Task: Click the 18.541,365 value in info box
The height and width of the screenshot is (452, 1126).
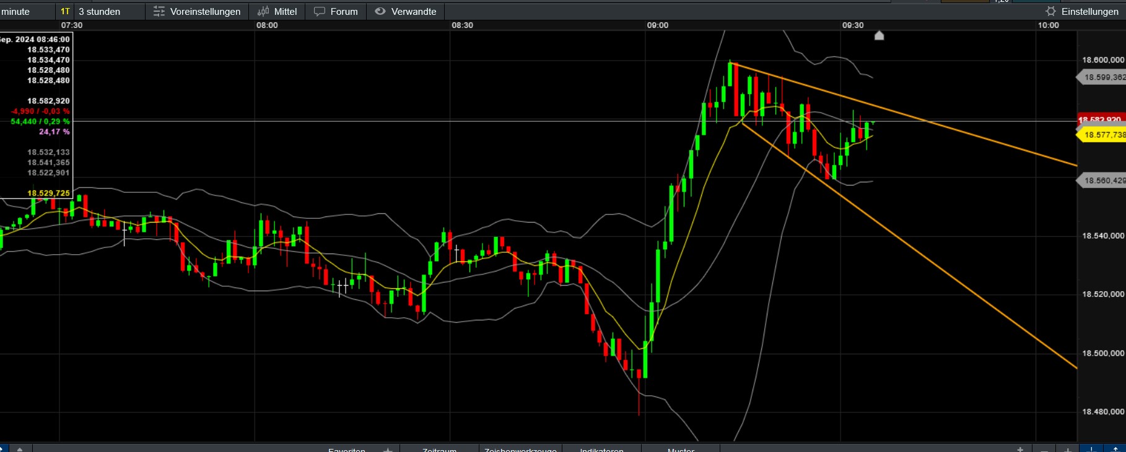Action: 48,163
